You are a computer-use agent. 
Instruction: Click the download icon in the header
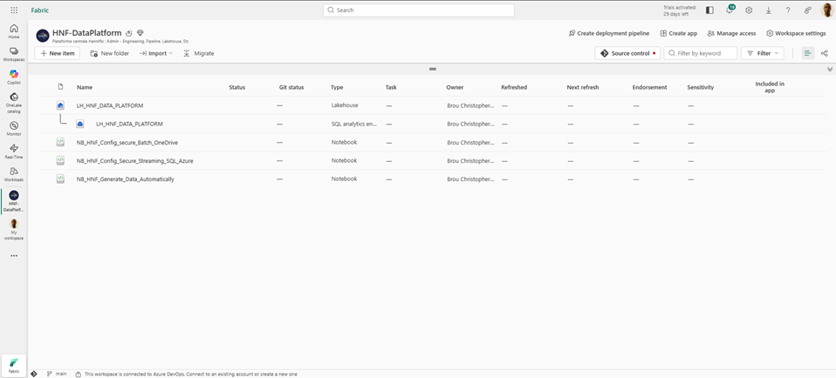coord(768,10)
